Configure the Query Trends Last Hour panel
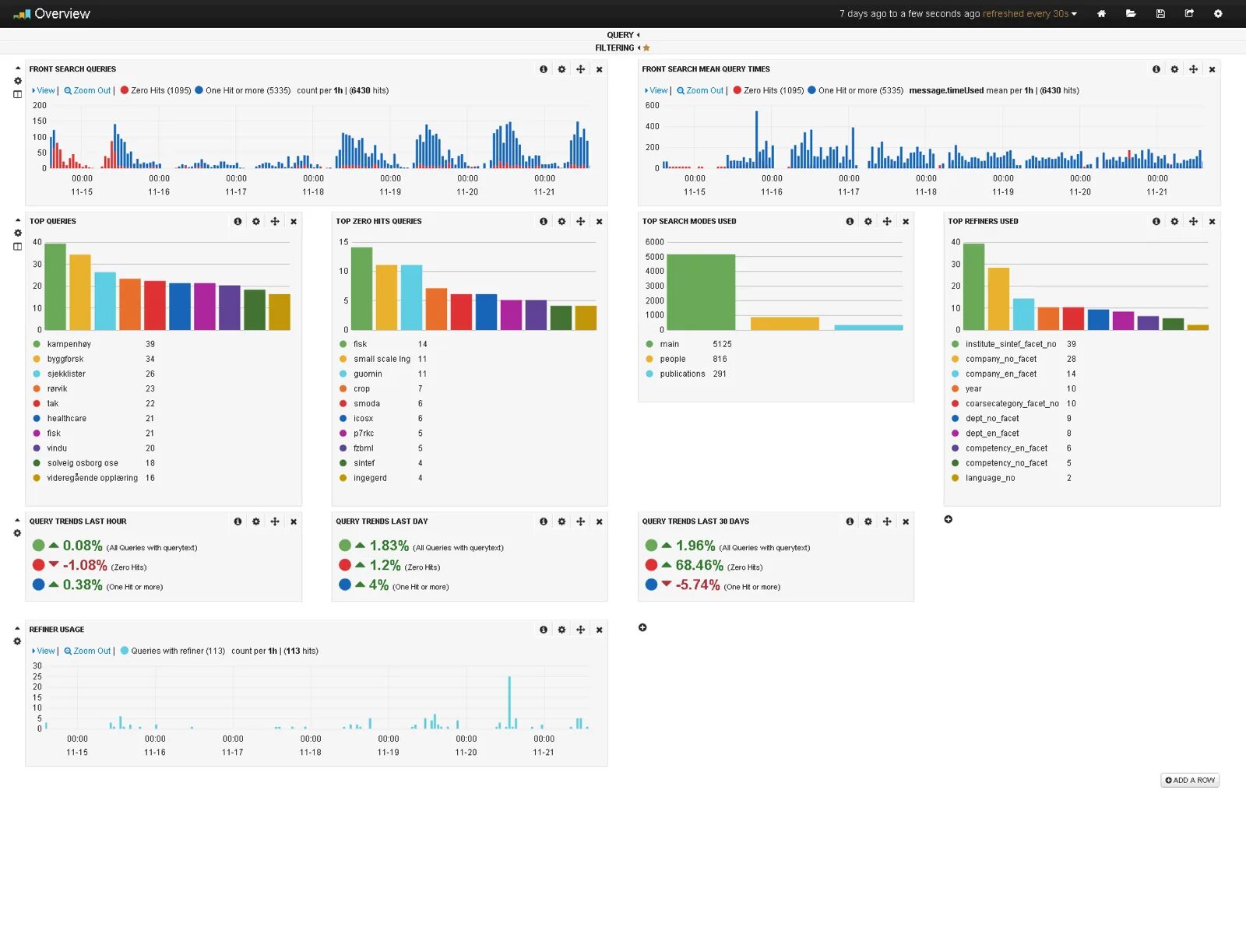 pos(256,521)
